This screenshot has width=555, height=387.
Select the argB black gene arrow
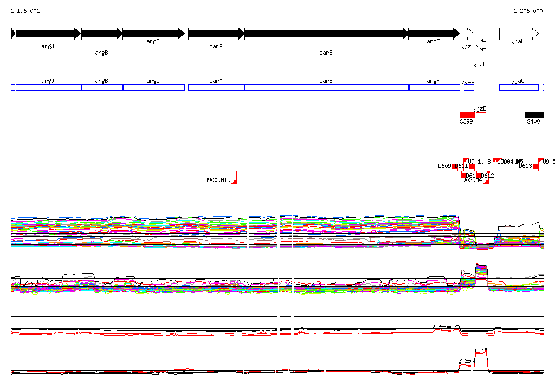tap(102, 34)
